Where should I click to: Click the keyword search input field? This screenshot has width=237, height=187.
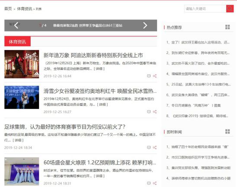coord(205,9)
